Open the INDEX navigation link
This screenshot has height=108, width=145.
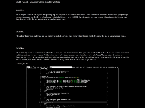[19, 2]
